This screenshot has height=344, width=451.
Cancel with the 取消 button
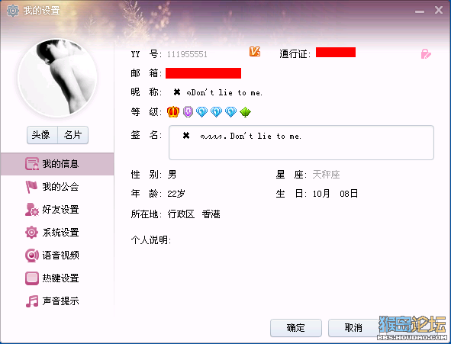354,328
